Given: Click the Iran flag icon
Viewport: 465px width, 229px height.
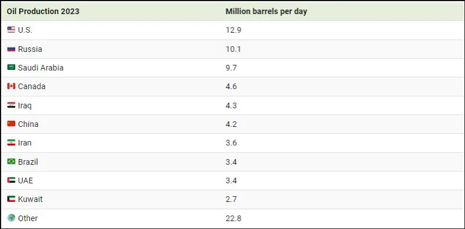Looking at the screenshot, I should point(11,143).
